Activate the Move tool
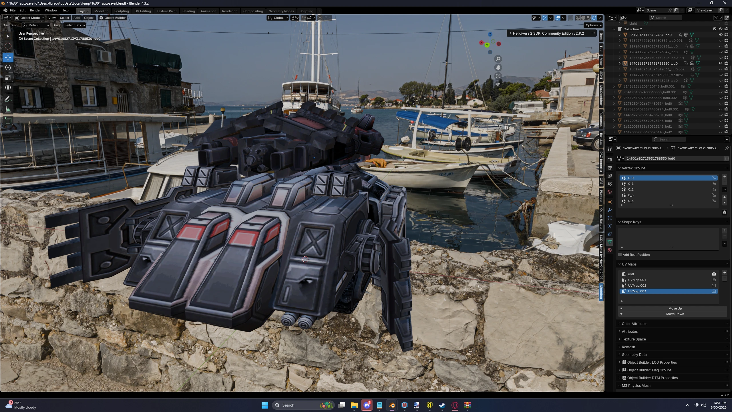Viewport: 732px width, 412px height. (x=8, y=57)
